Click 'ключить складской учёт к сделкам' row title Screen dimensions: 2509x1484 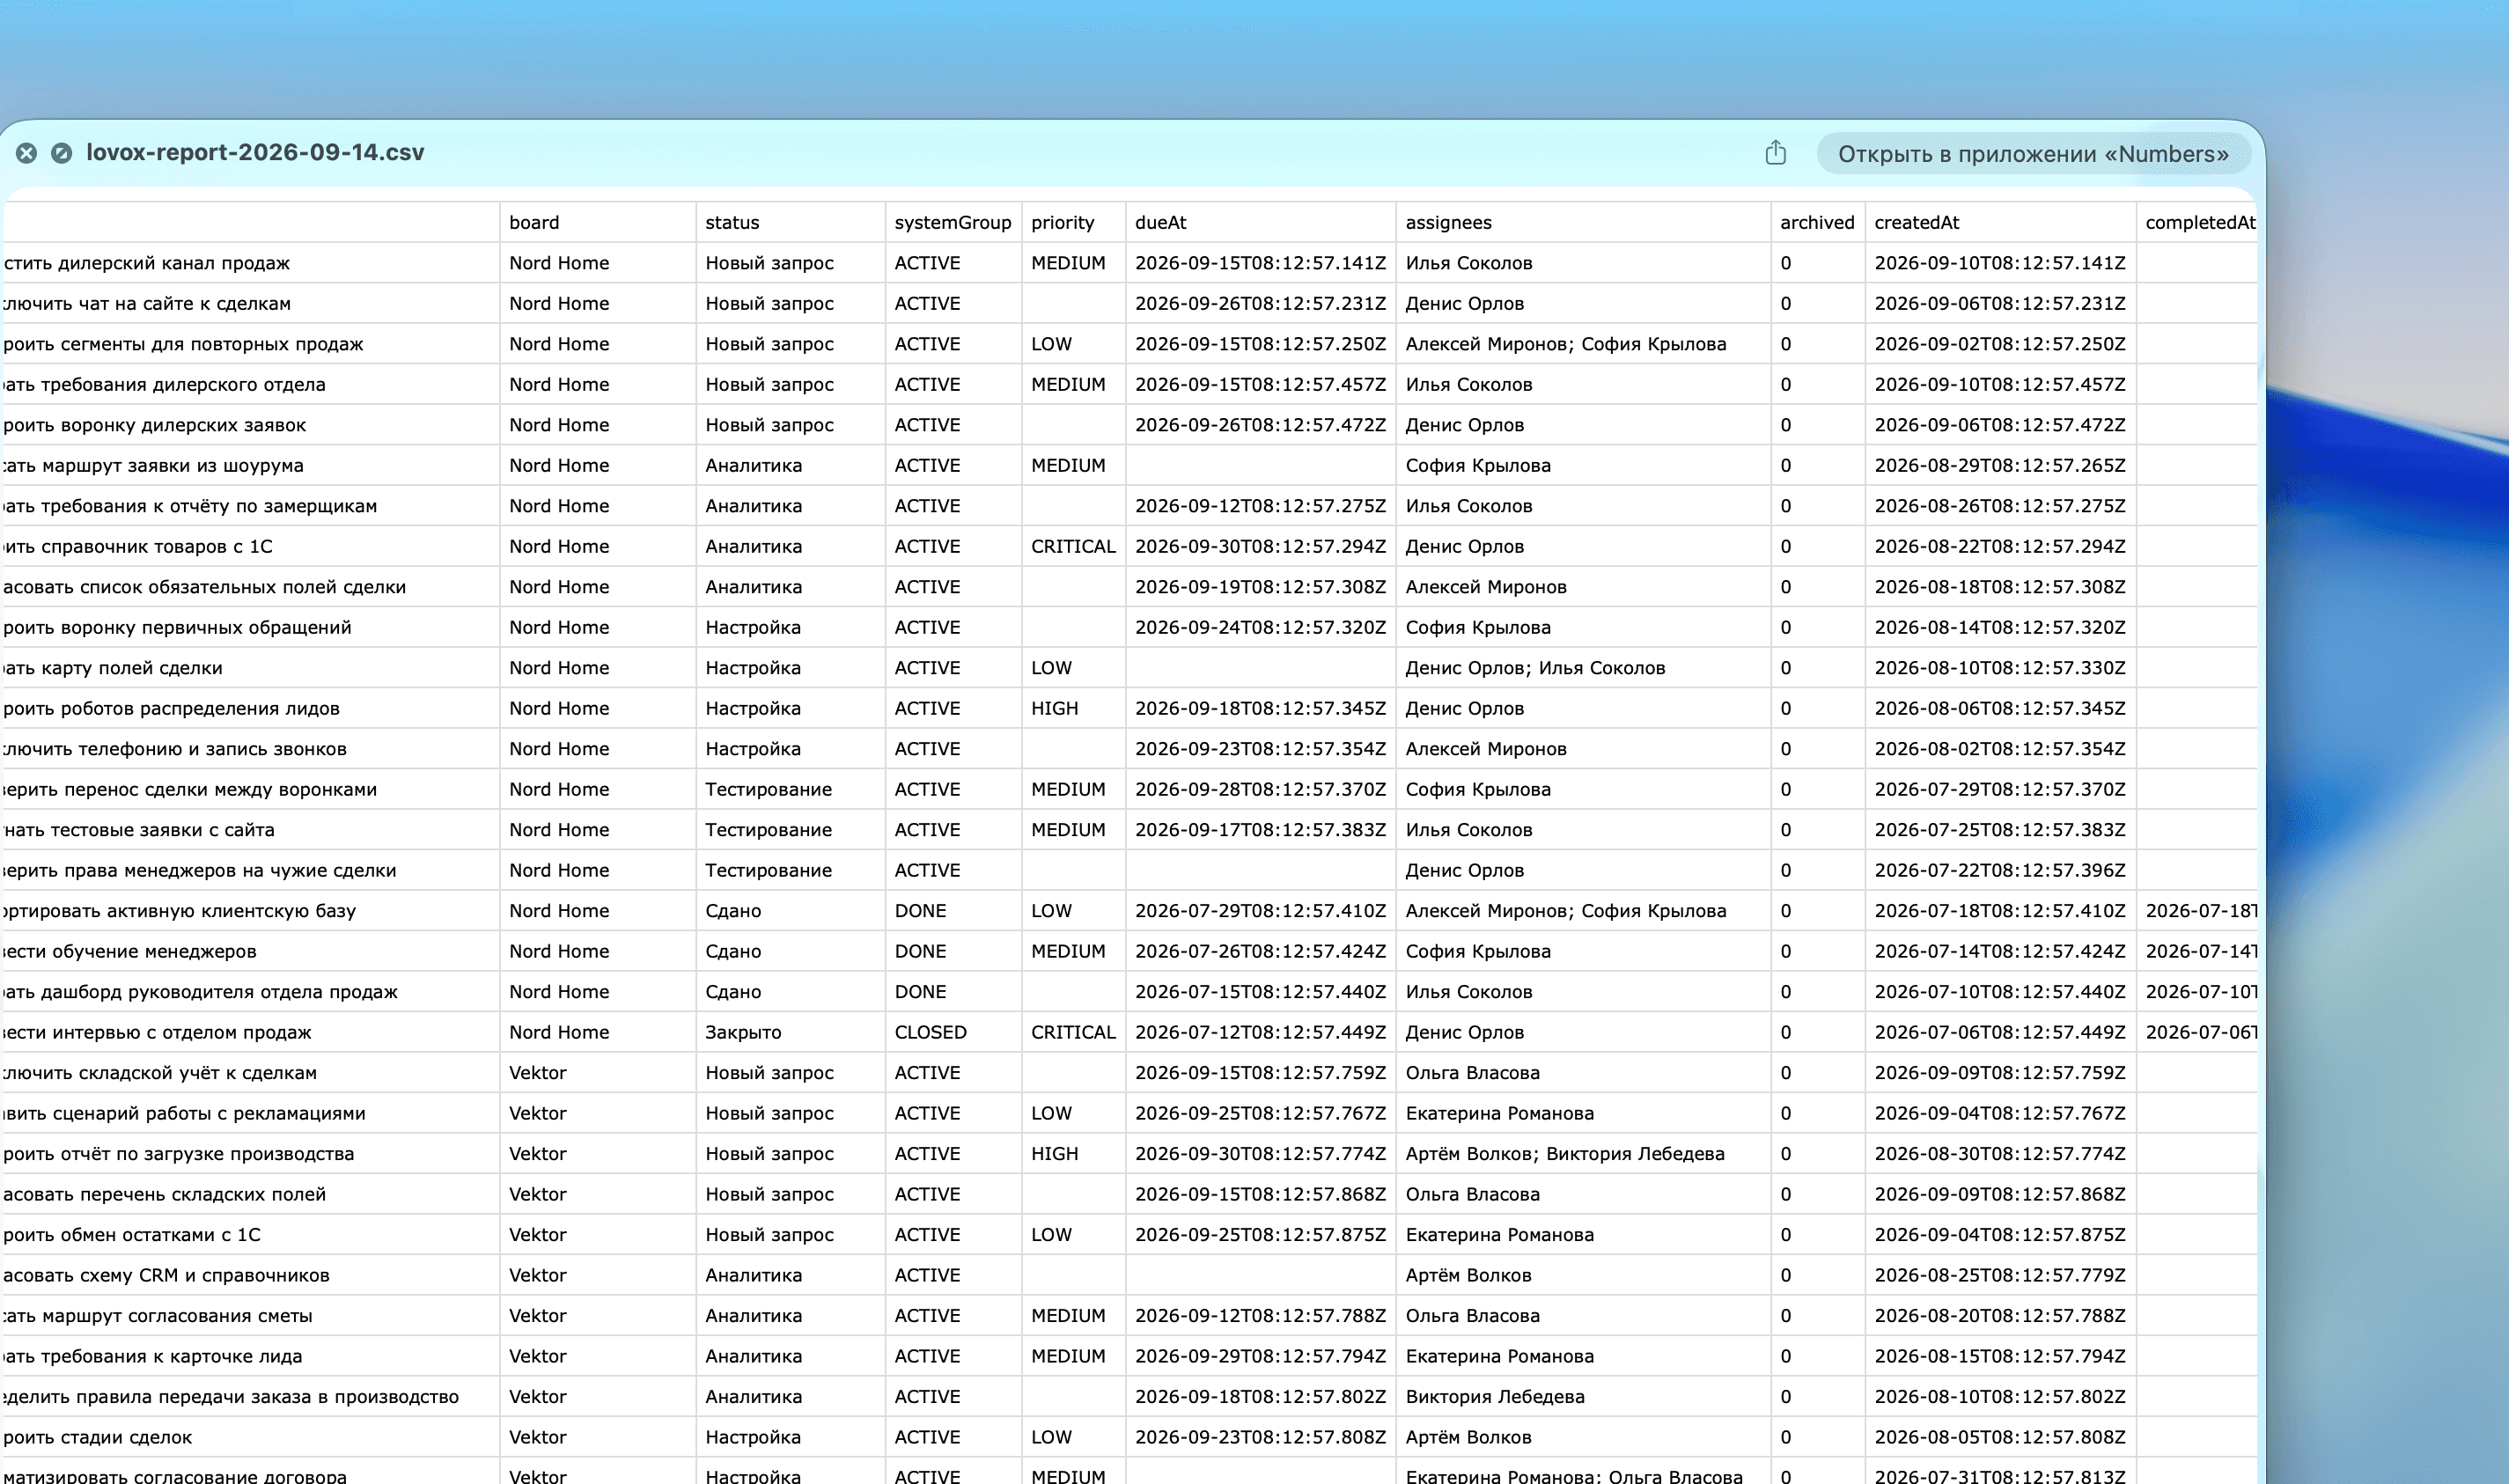tap(160, 1072)
